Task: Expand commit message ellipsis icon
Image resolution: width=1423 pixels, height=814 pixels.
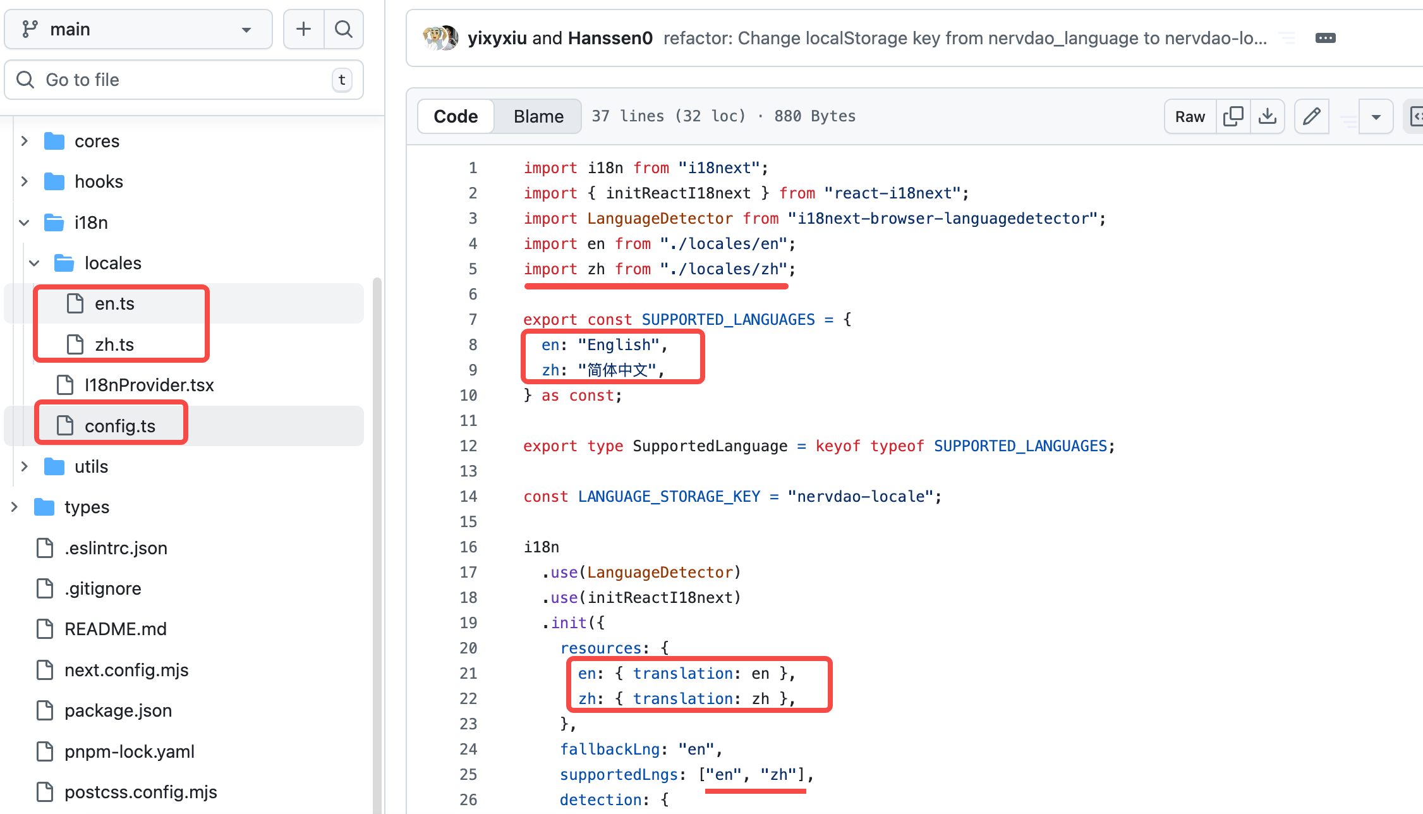Action: click(x=1325, y=38)
